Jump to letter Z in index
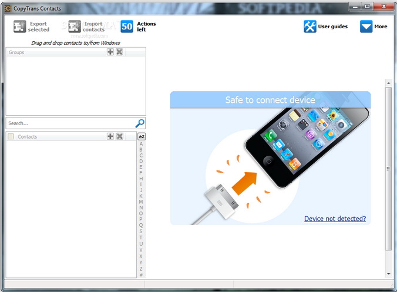 click(141, 269)
